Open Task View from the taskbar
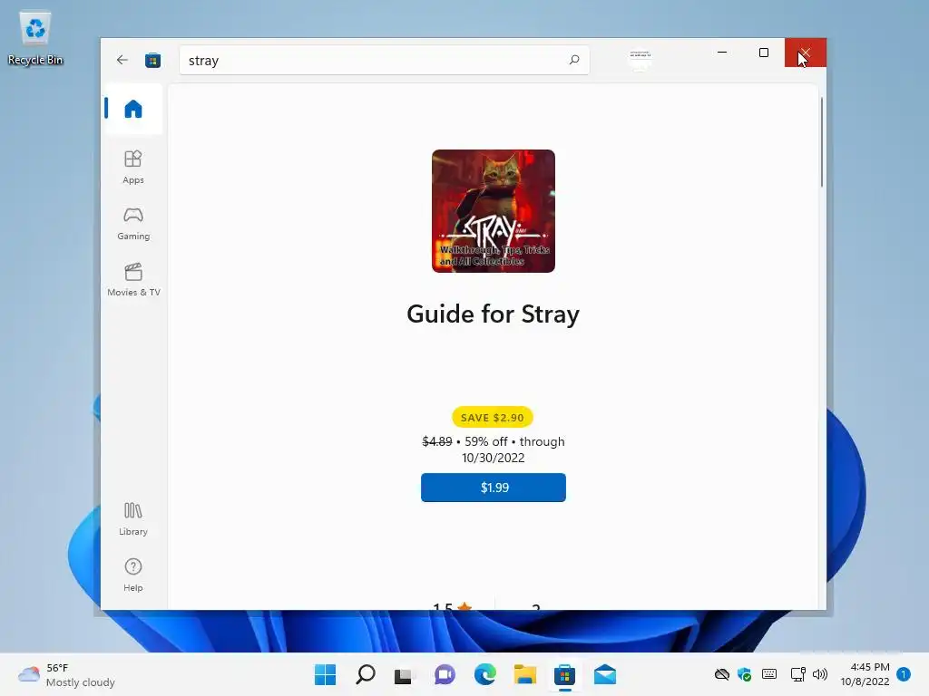 [x=404, y=674]
